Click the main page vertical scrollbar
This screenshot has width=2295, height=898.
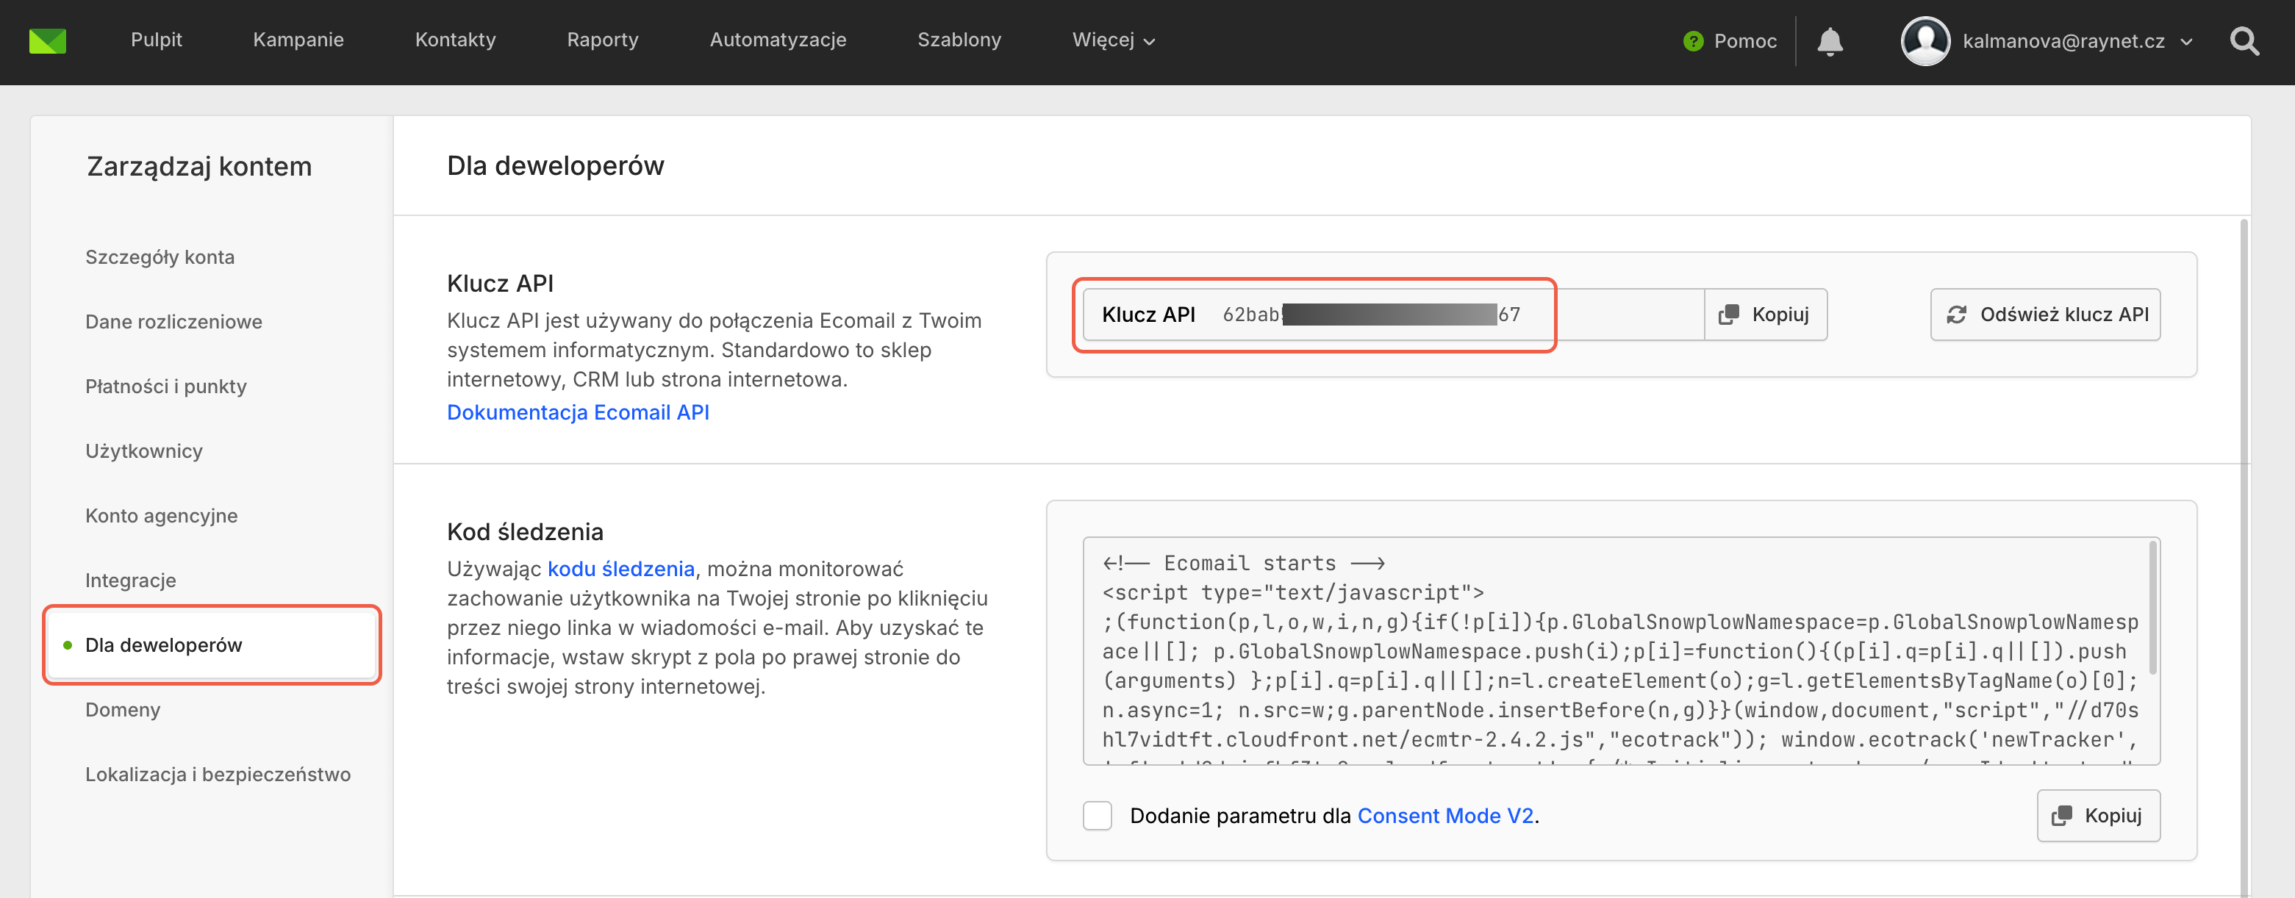point(2244,557)
